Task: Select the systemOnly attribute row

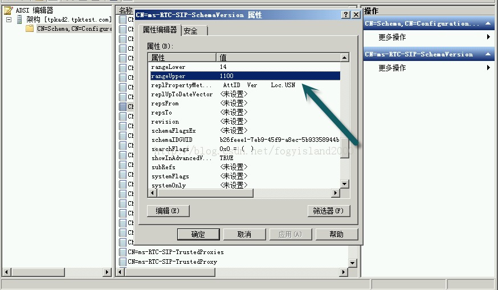Action: click(244, 185)
